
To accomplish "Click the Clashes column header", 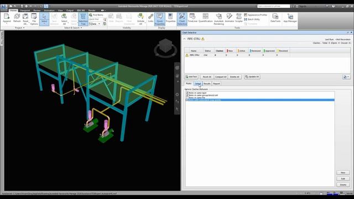I will coord(220,51).
